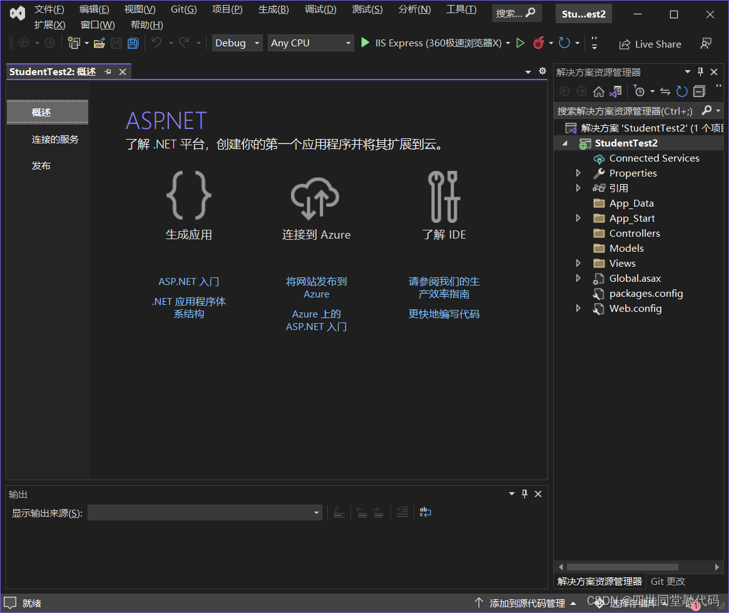The width and height of the screenshot is (729, 613).
Task: Expand the Views folder
Action: 578,263
